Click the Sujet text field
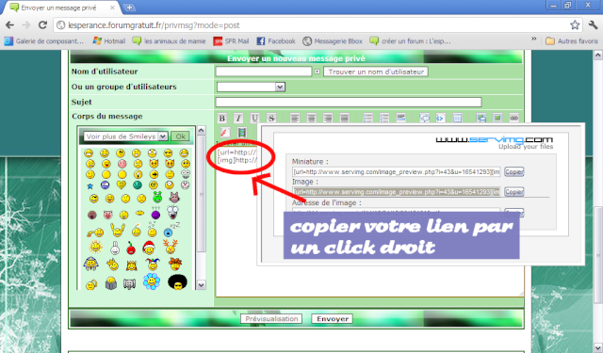 coord(349,102)
